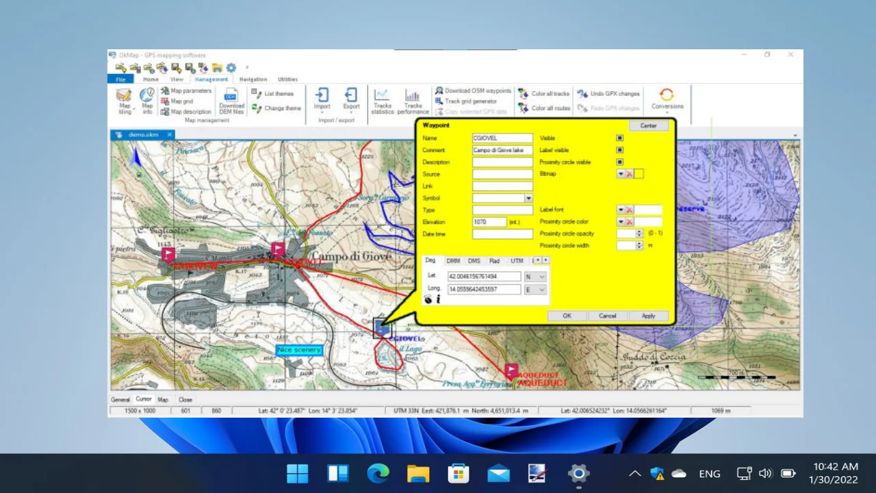This screenshot has height=493, width=876.
Task: Open Map description
Action: 186,112
